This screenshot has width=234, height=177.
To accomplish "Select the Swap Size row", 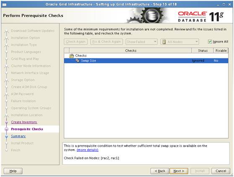I will 146,61.
